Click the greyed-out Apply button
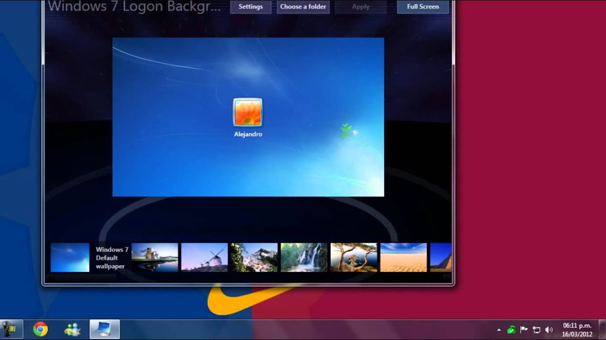 [360, 7]
